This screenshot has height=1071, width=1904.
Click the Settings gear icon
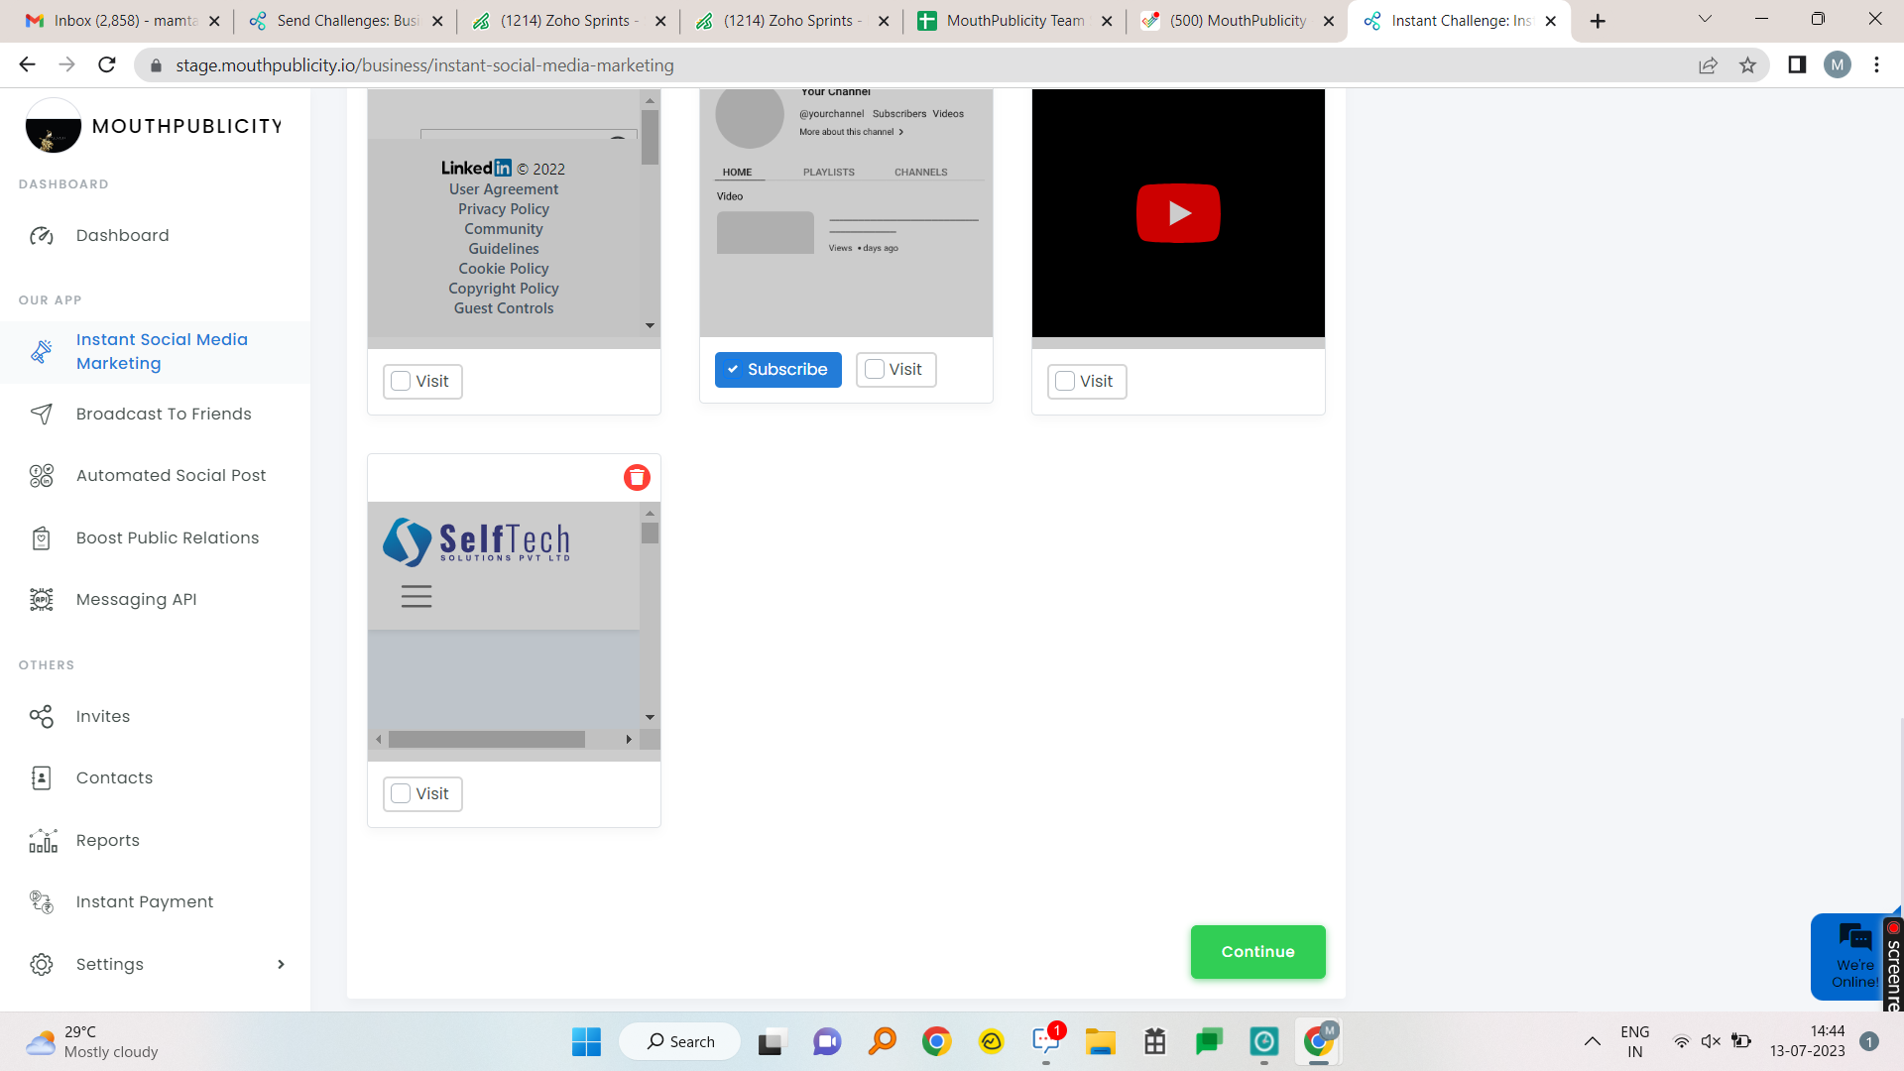point(41,964)
